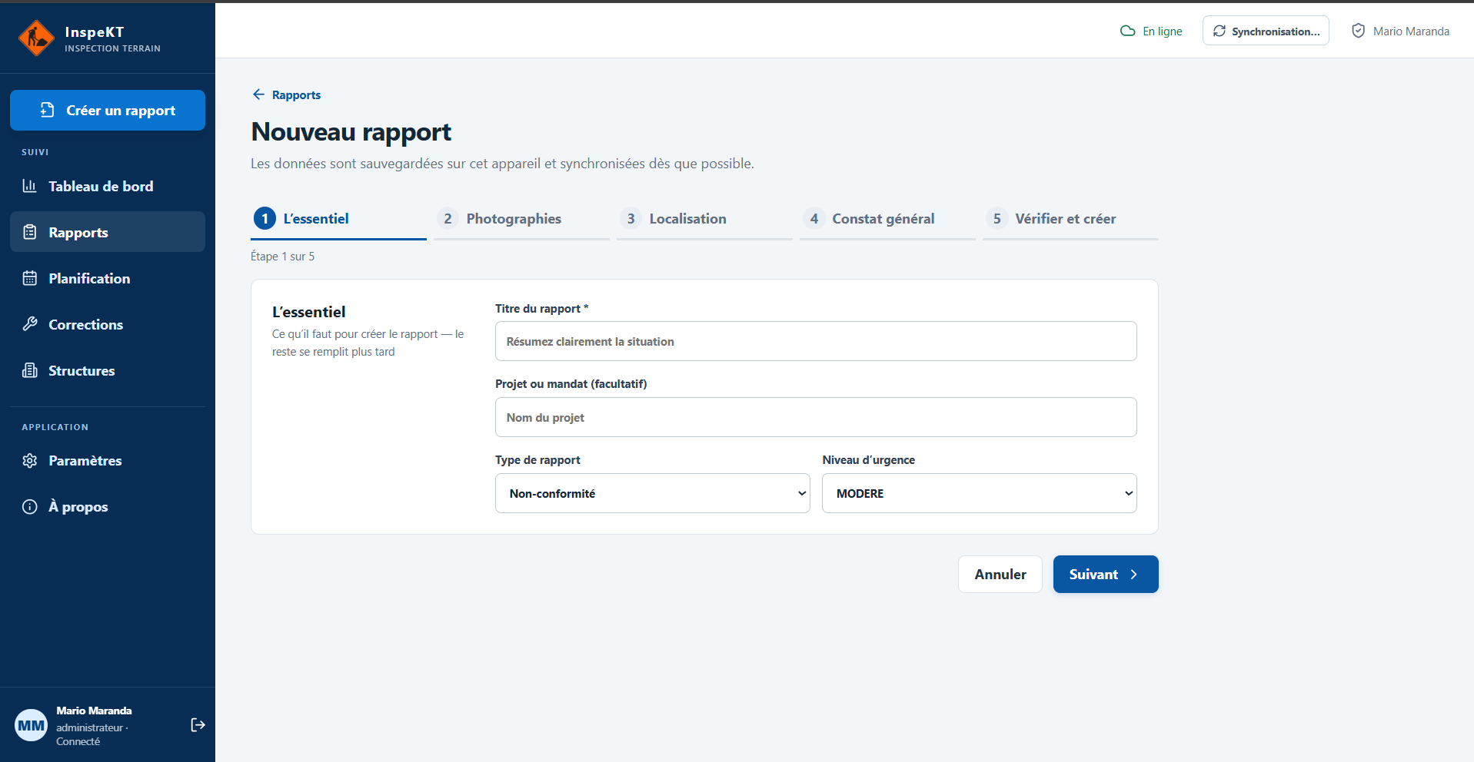The width and height of the screenshot is (1474, 762).
Task: Click the Créer un rapport button
Action: [x=108, y=110]
